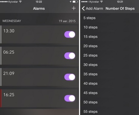Toggle the 16:25 alarm off
The image size is (139, 115).
click(70, 98)
